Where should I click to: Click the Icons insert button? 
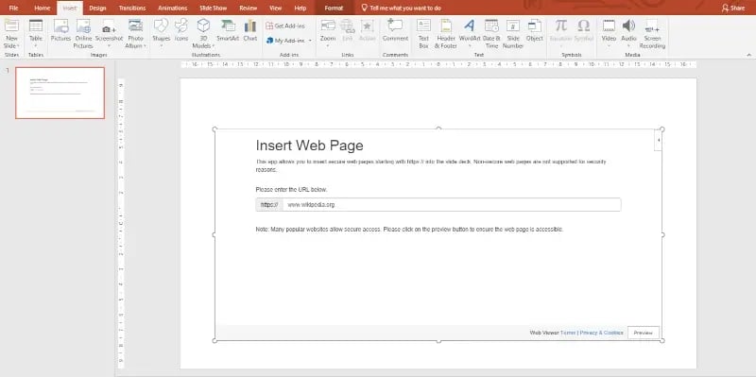coord(181,30)
